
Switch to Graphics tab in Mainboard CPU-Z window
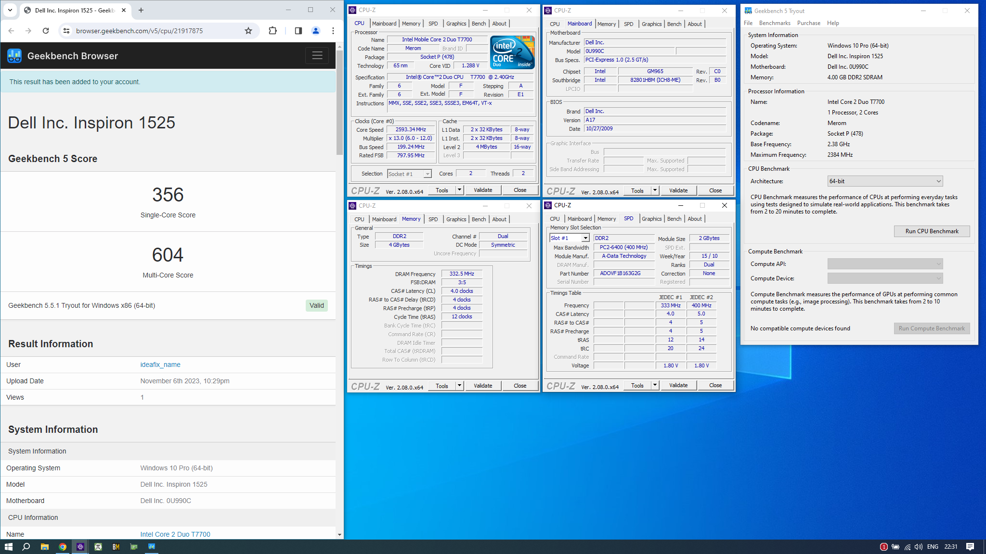click(x=651, y=24)
